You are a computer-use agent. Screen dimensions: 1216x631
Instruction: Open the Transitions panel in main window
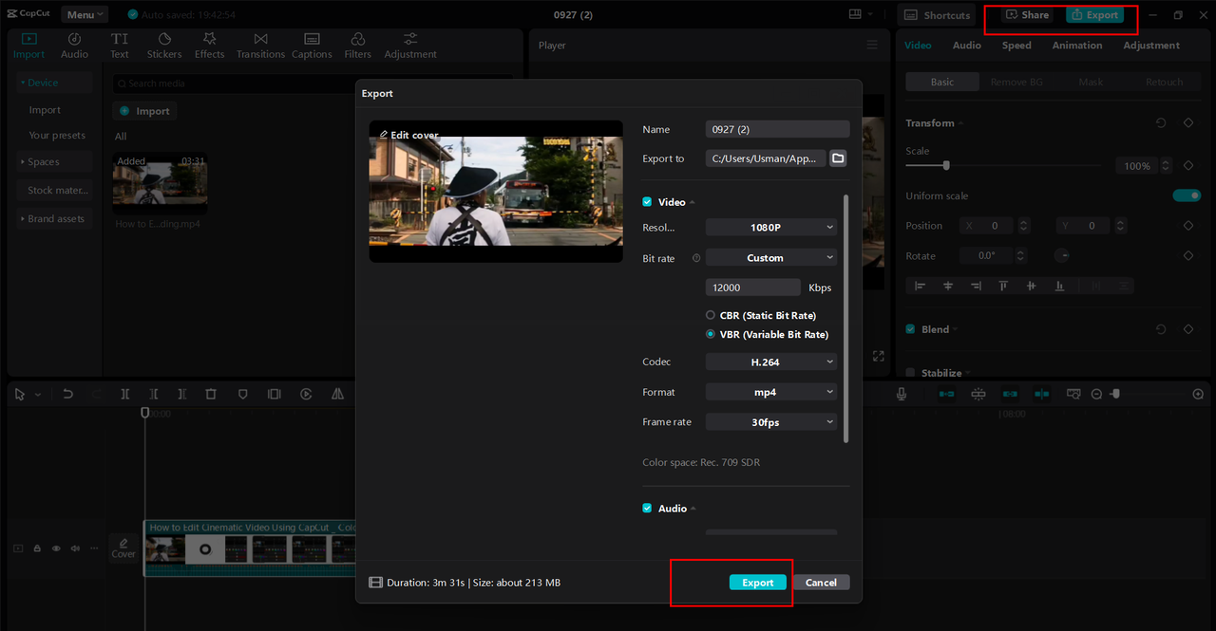point(260,46)
